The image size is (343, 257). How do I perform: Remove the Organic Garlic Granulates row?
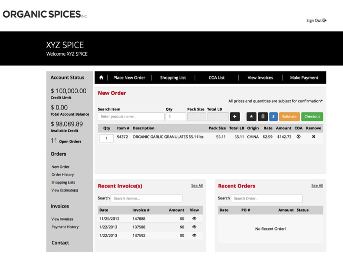pos(313,137)
